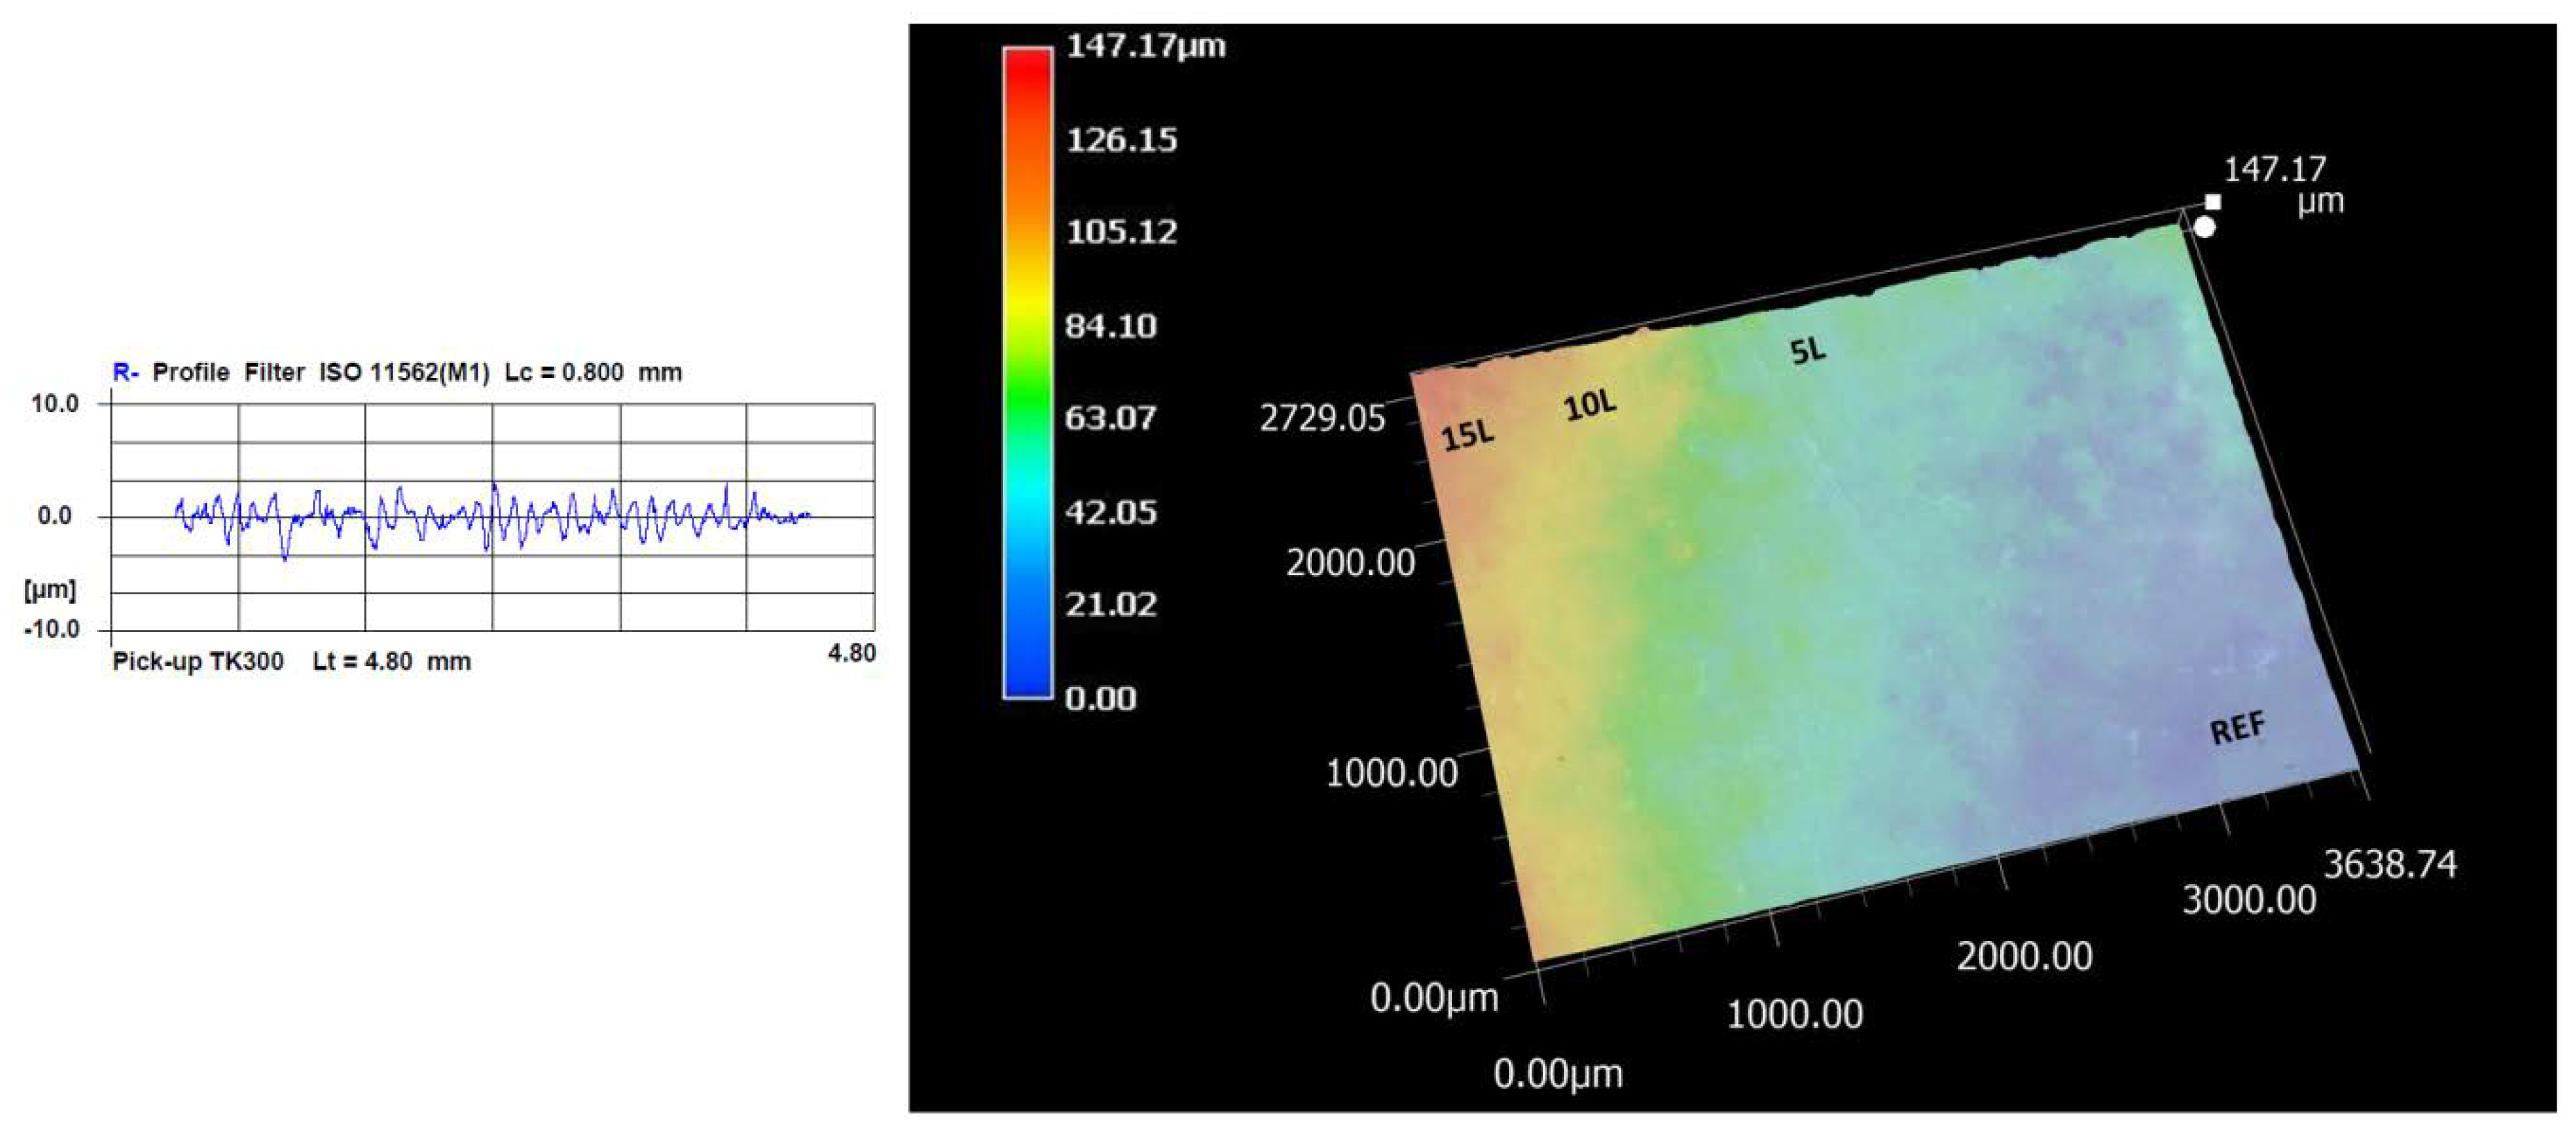Click the white square height marker
Screen dimensions: 2576x1131
[2213, 202]
